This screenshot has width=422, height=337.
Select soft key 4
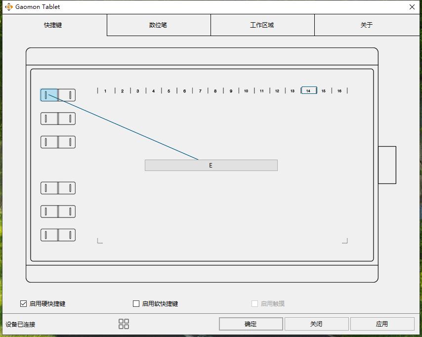point(153,91)
